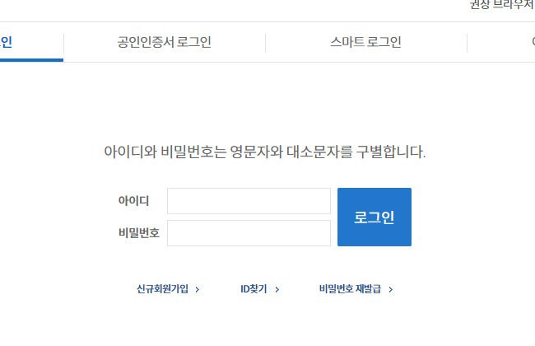Switch to the 공인인증서 로그인 tab
535x346 pixels.
[x=164, y=42]
